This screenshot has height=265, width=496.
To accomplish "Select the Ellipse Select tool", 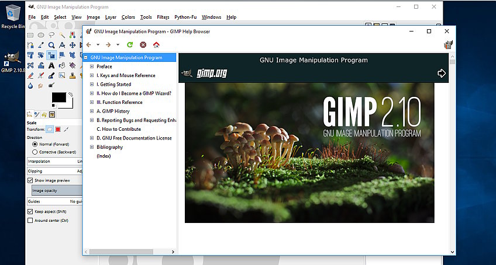I will coord(41,34).
